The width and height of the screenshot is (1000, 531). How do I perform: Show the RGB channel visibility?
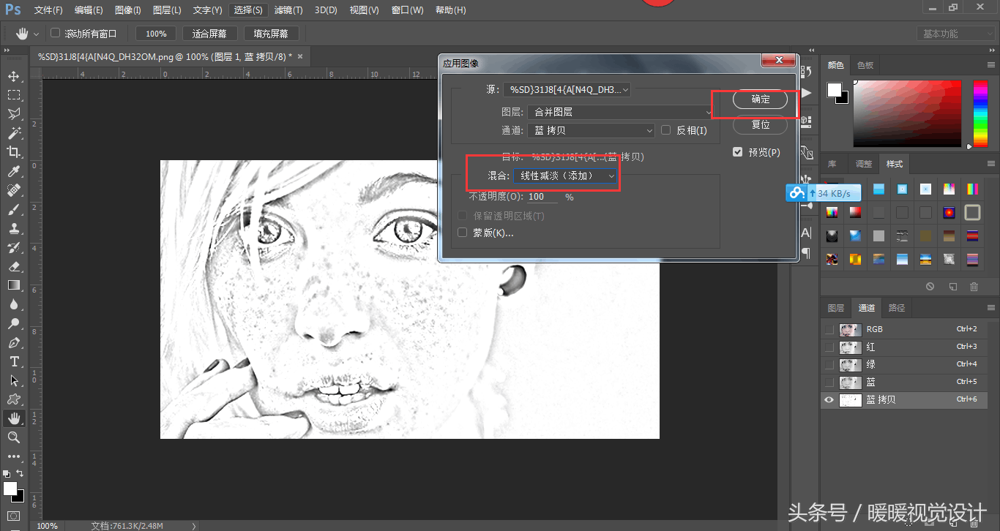[829, 329]
